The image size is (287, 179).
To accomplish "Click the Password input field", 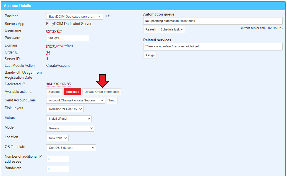I will pyautogui.click(x=67, y=38).
